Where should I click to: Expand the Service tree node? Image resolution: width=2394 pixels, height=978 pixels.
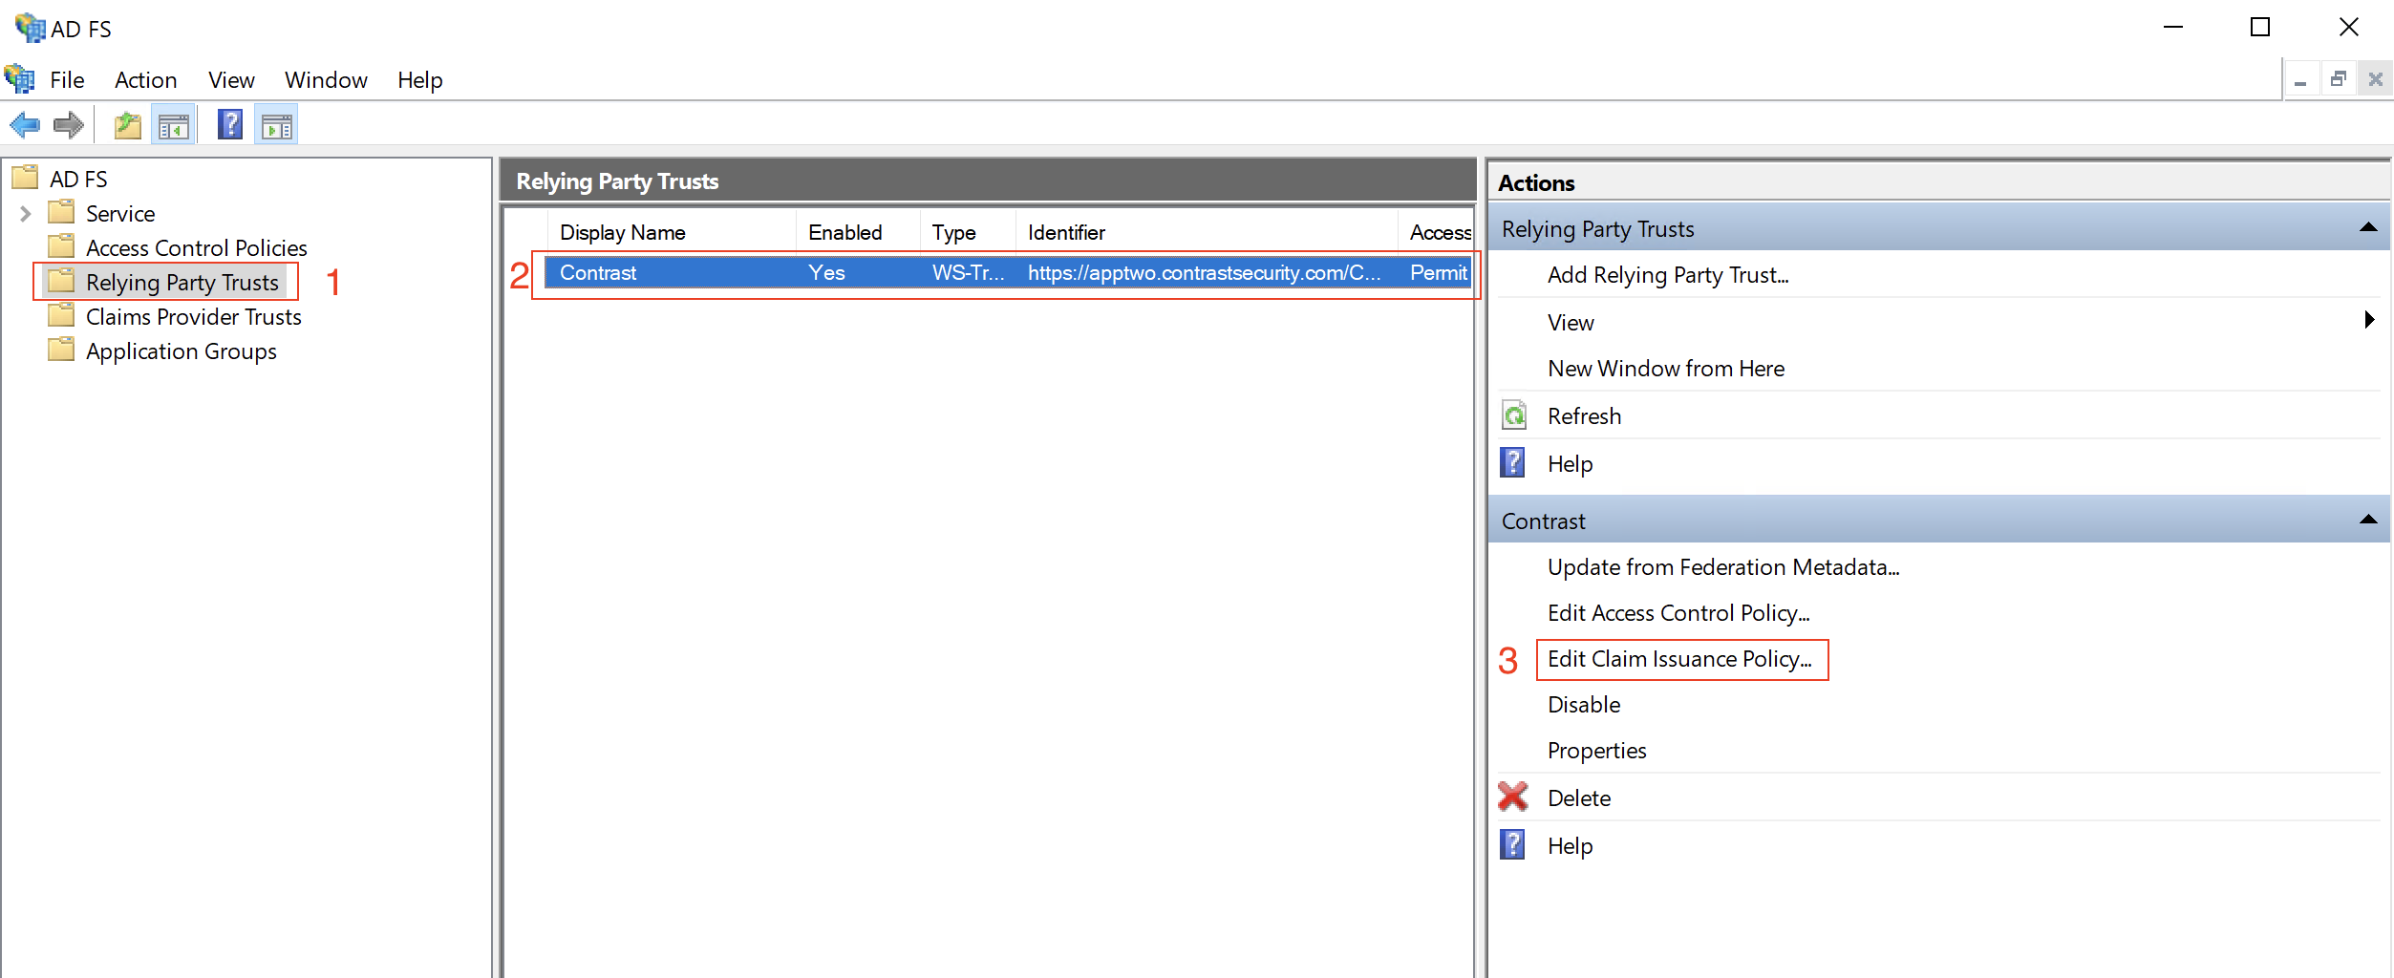click(26, 214)
